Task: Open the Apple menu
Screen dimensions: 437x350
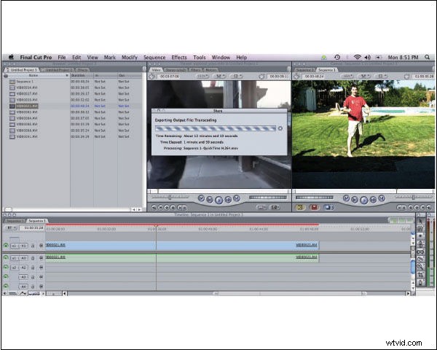Action: [x=11, y=57]
